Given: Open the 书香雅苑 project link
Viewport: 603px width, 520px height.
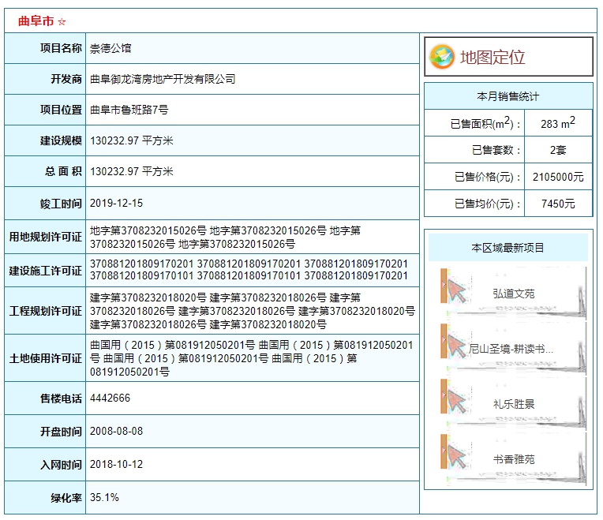Looking at the screenshot, I should (513, 459).
